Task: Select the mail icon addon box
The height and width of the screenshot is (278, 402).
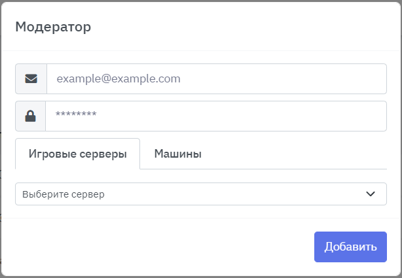Action: pyautogui.click(x=31, y=78)
